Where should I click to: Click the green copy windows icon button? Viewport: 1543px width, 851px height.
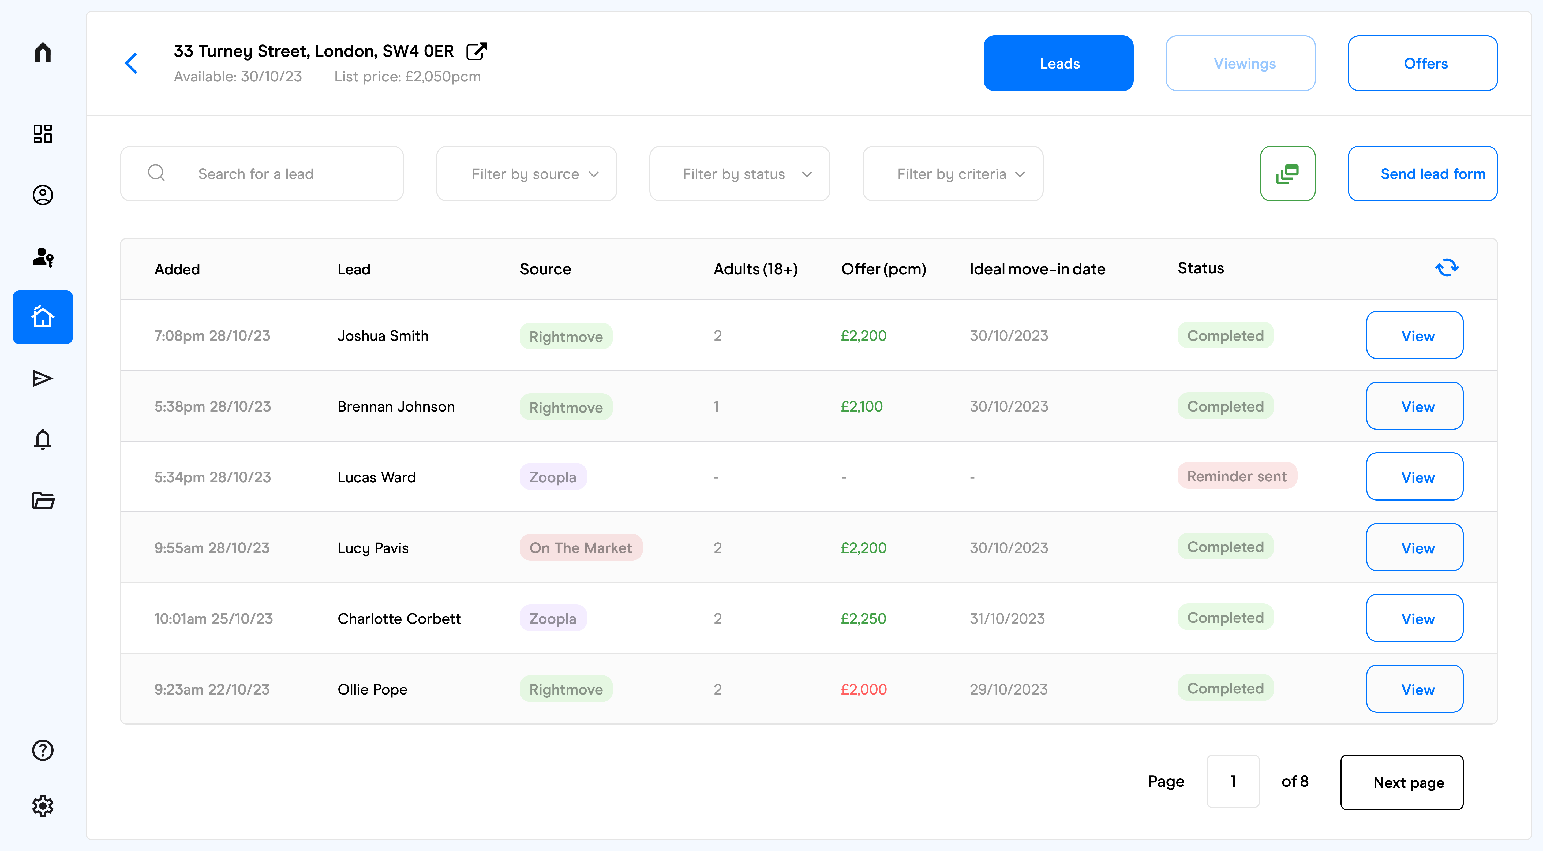[1288, 174]
